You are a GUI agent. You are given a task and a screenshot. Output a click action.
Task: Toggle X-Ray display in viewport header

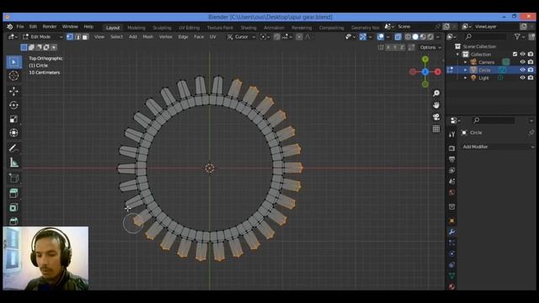click(x=398, y=37)
